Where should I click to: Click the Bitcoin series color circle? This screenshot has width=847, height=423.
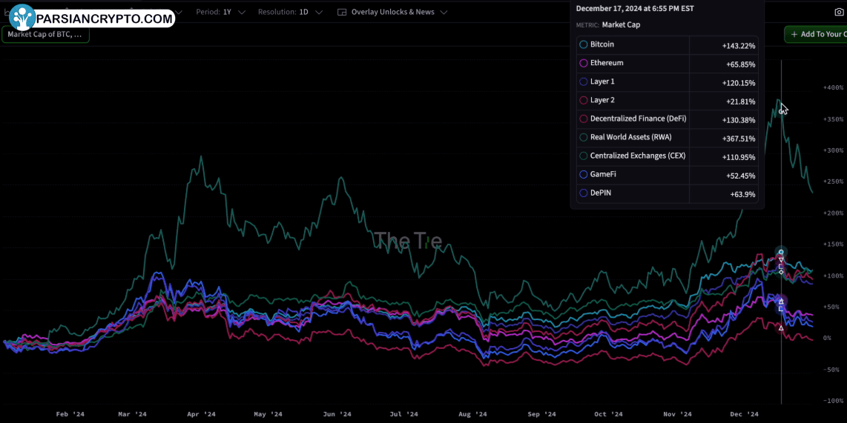pos(584,44)
